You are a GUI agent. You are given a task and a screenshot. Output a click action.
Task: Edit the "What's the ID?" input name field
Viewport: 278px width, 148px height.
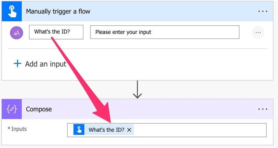(x=56, y=32)
